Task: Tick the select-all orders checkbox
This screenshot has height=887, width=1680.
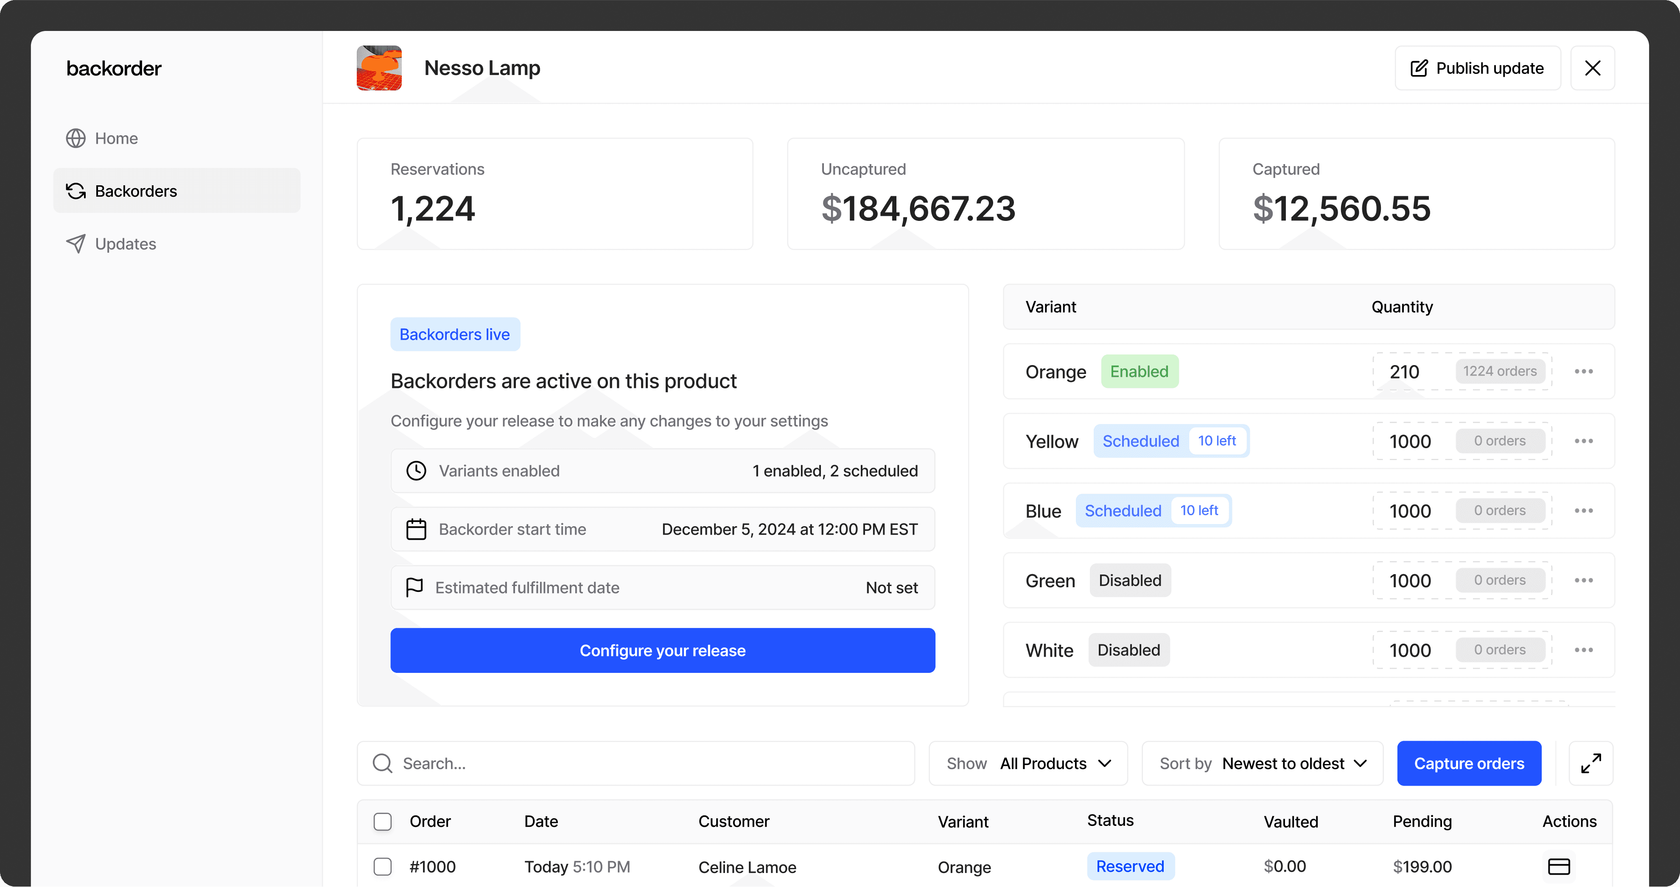Action: coord(383,821)
